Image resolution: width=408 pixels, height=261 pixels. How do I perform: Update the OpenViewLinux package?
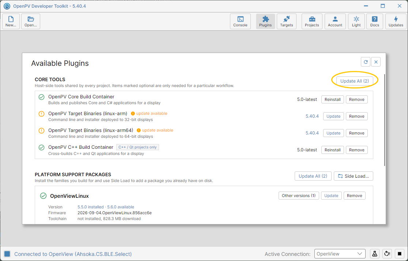[331, 196]
